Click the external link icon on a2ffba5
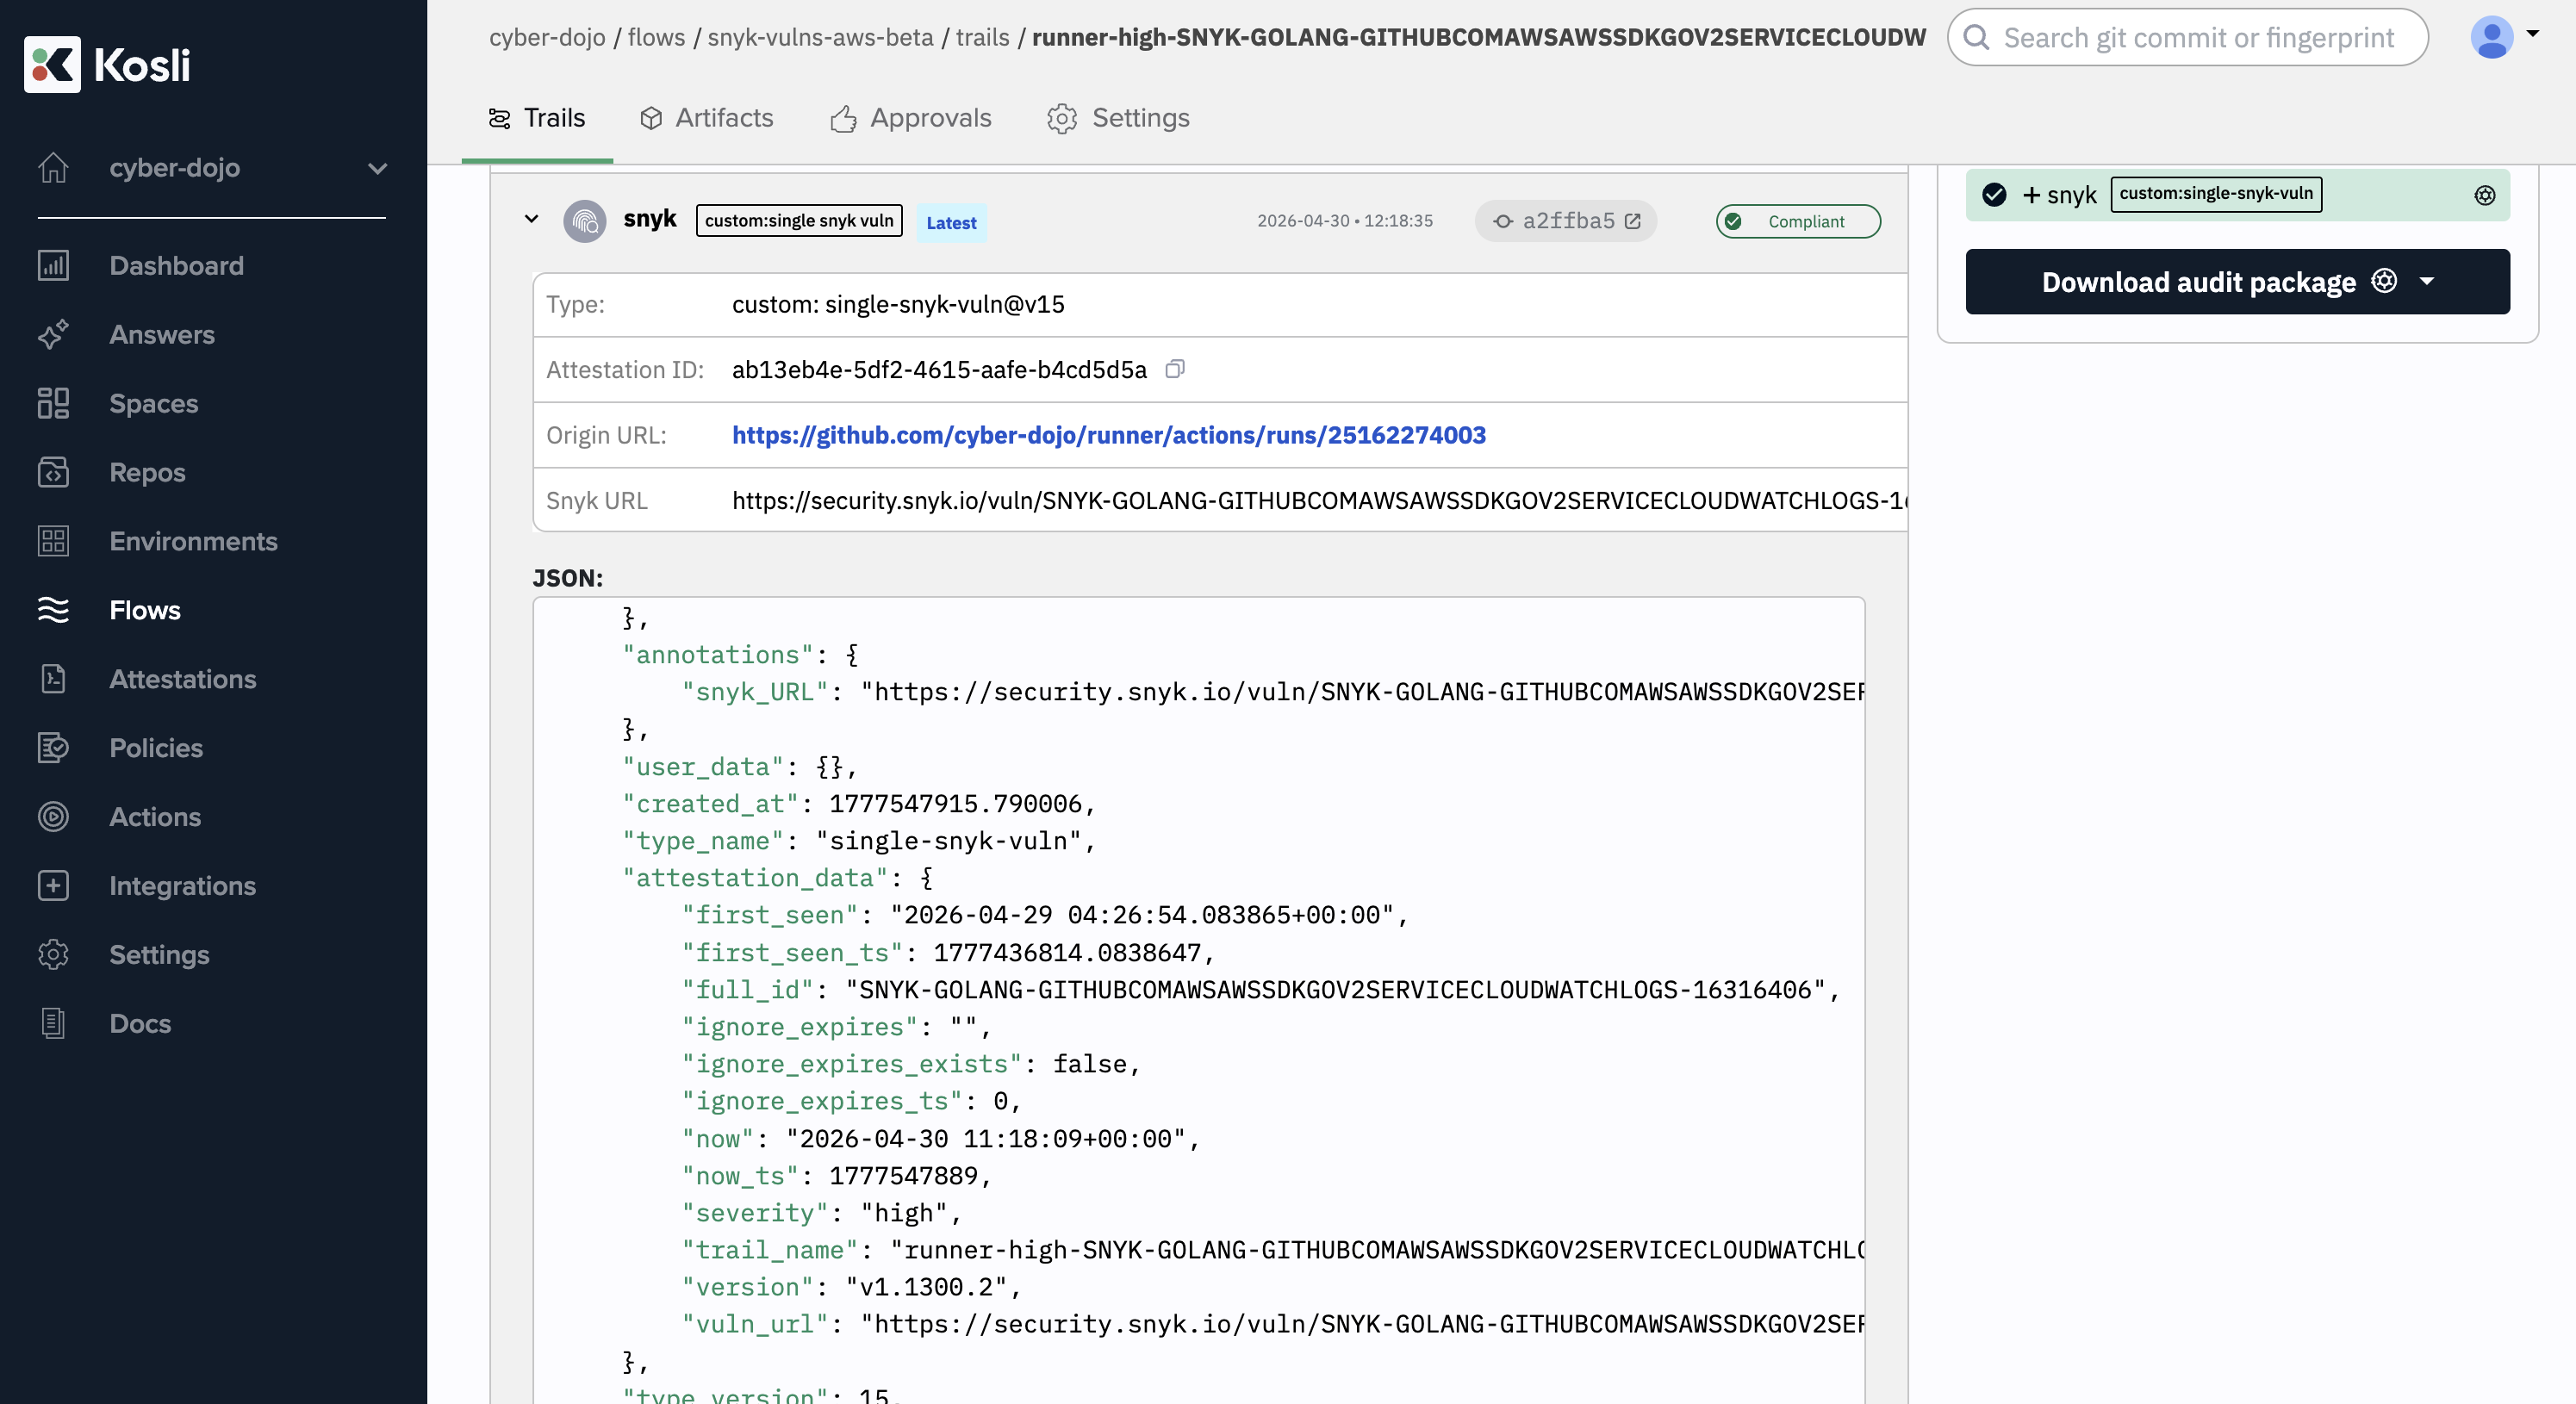 [x=1633, y=222]
